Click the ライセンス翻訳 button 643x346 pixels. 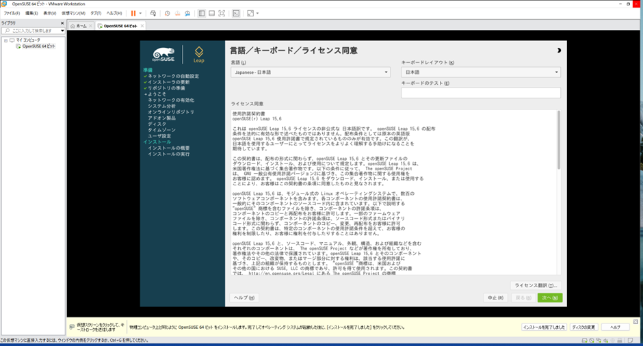[535, 285]
